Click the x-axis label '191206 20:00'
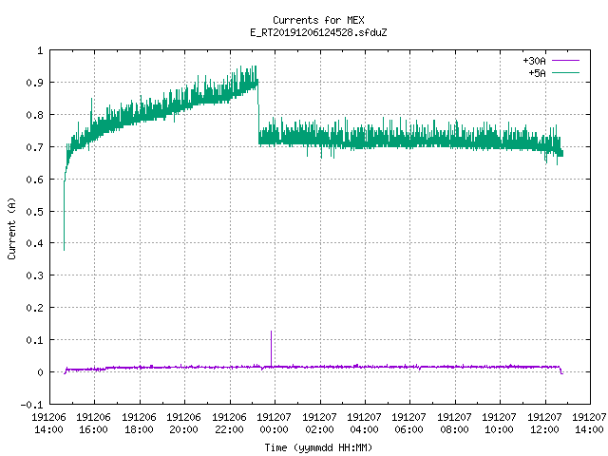 point(183,423)
